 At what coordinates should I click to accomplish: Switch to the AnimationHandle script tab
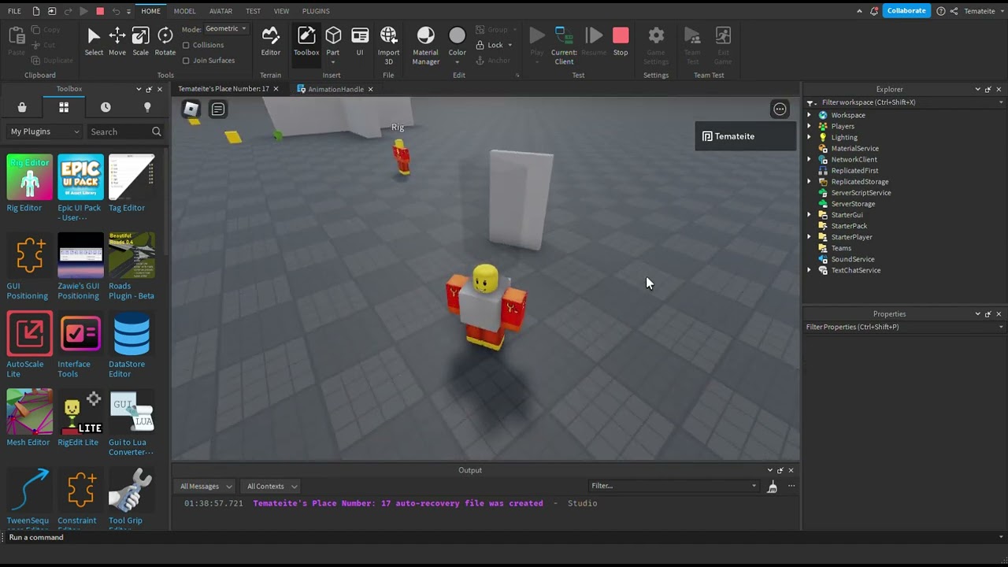pos(335,89)
